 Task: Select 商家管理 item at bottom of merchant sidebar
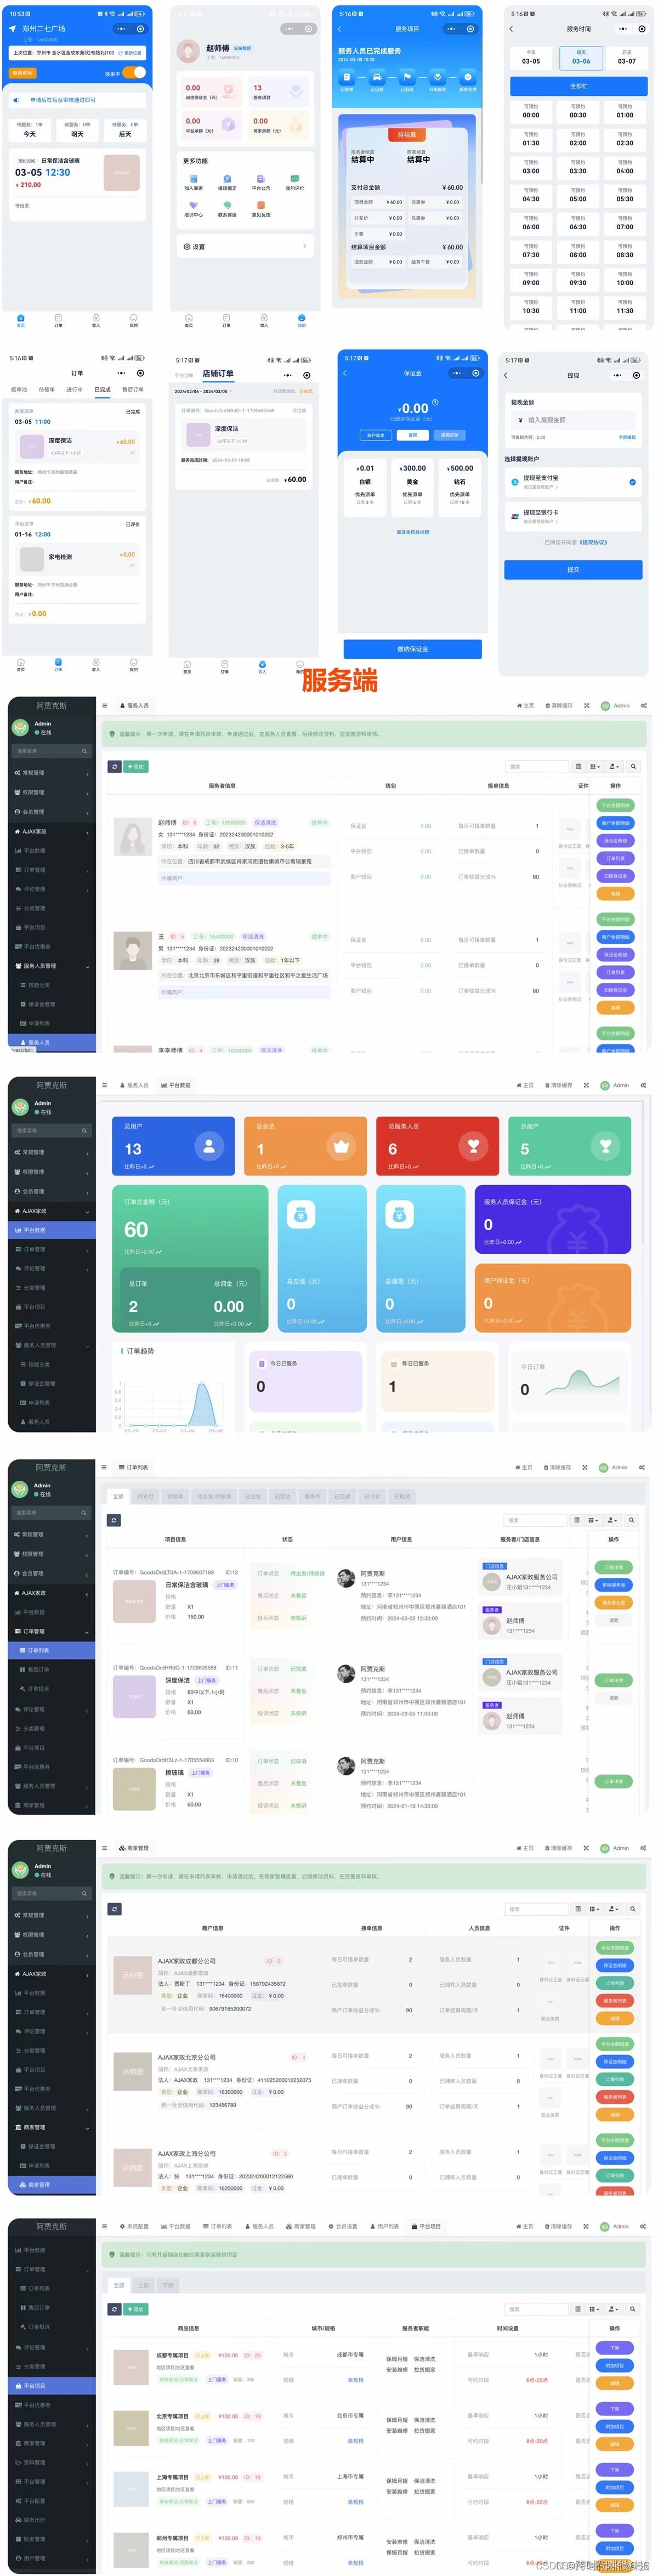point(52,2185)
